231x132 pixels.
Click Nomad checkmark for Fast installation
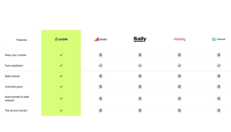click(x=219, y=66)
